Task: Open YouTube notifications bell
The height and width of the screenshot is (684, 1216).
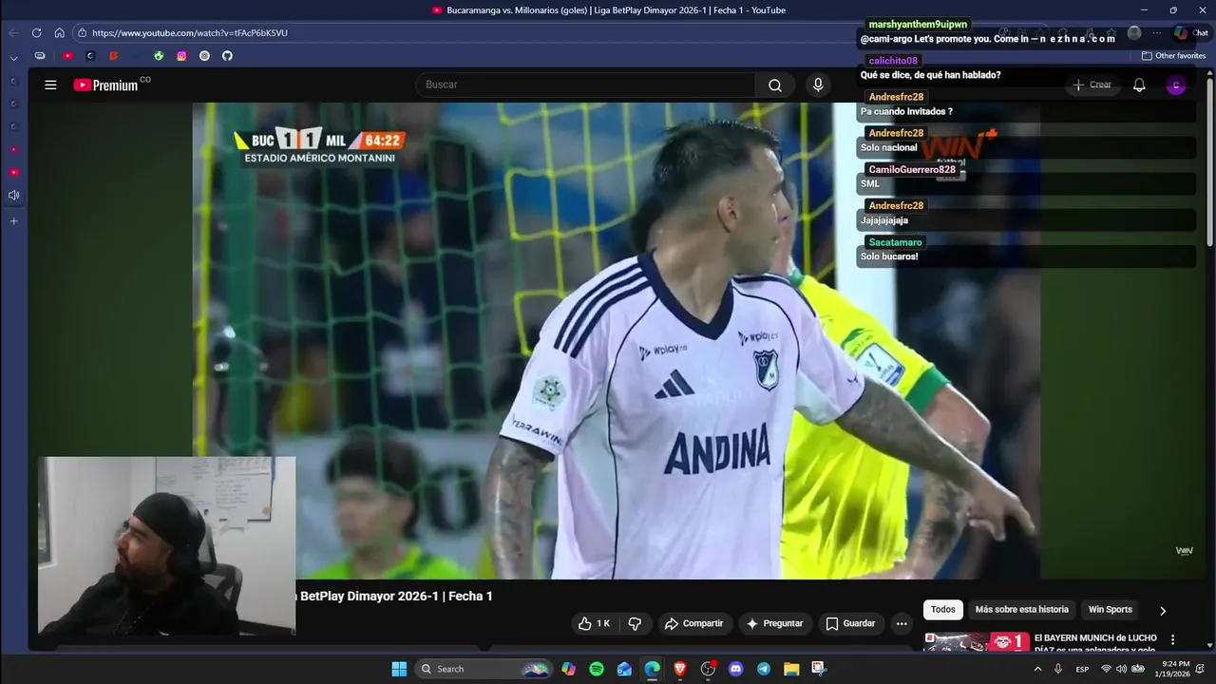Action: (1139, 85)
